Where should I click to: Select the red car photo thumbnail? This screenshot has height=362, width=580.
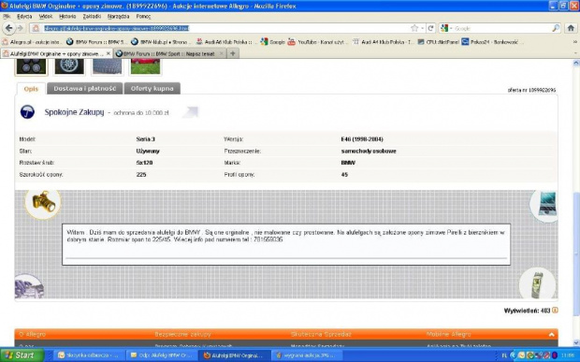click(x=145, y=66)
